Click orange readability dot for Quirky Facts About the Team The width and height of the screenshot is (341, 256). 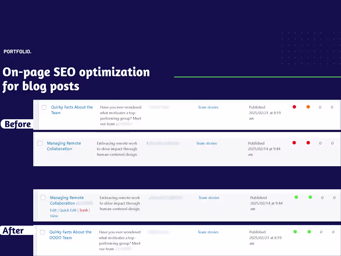tap(308, 107)
